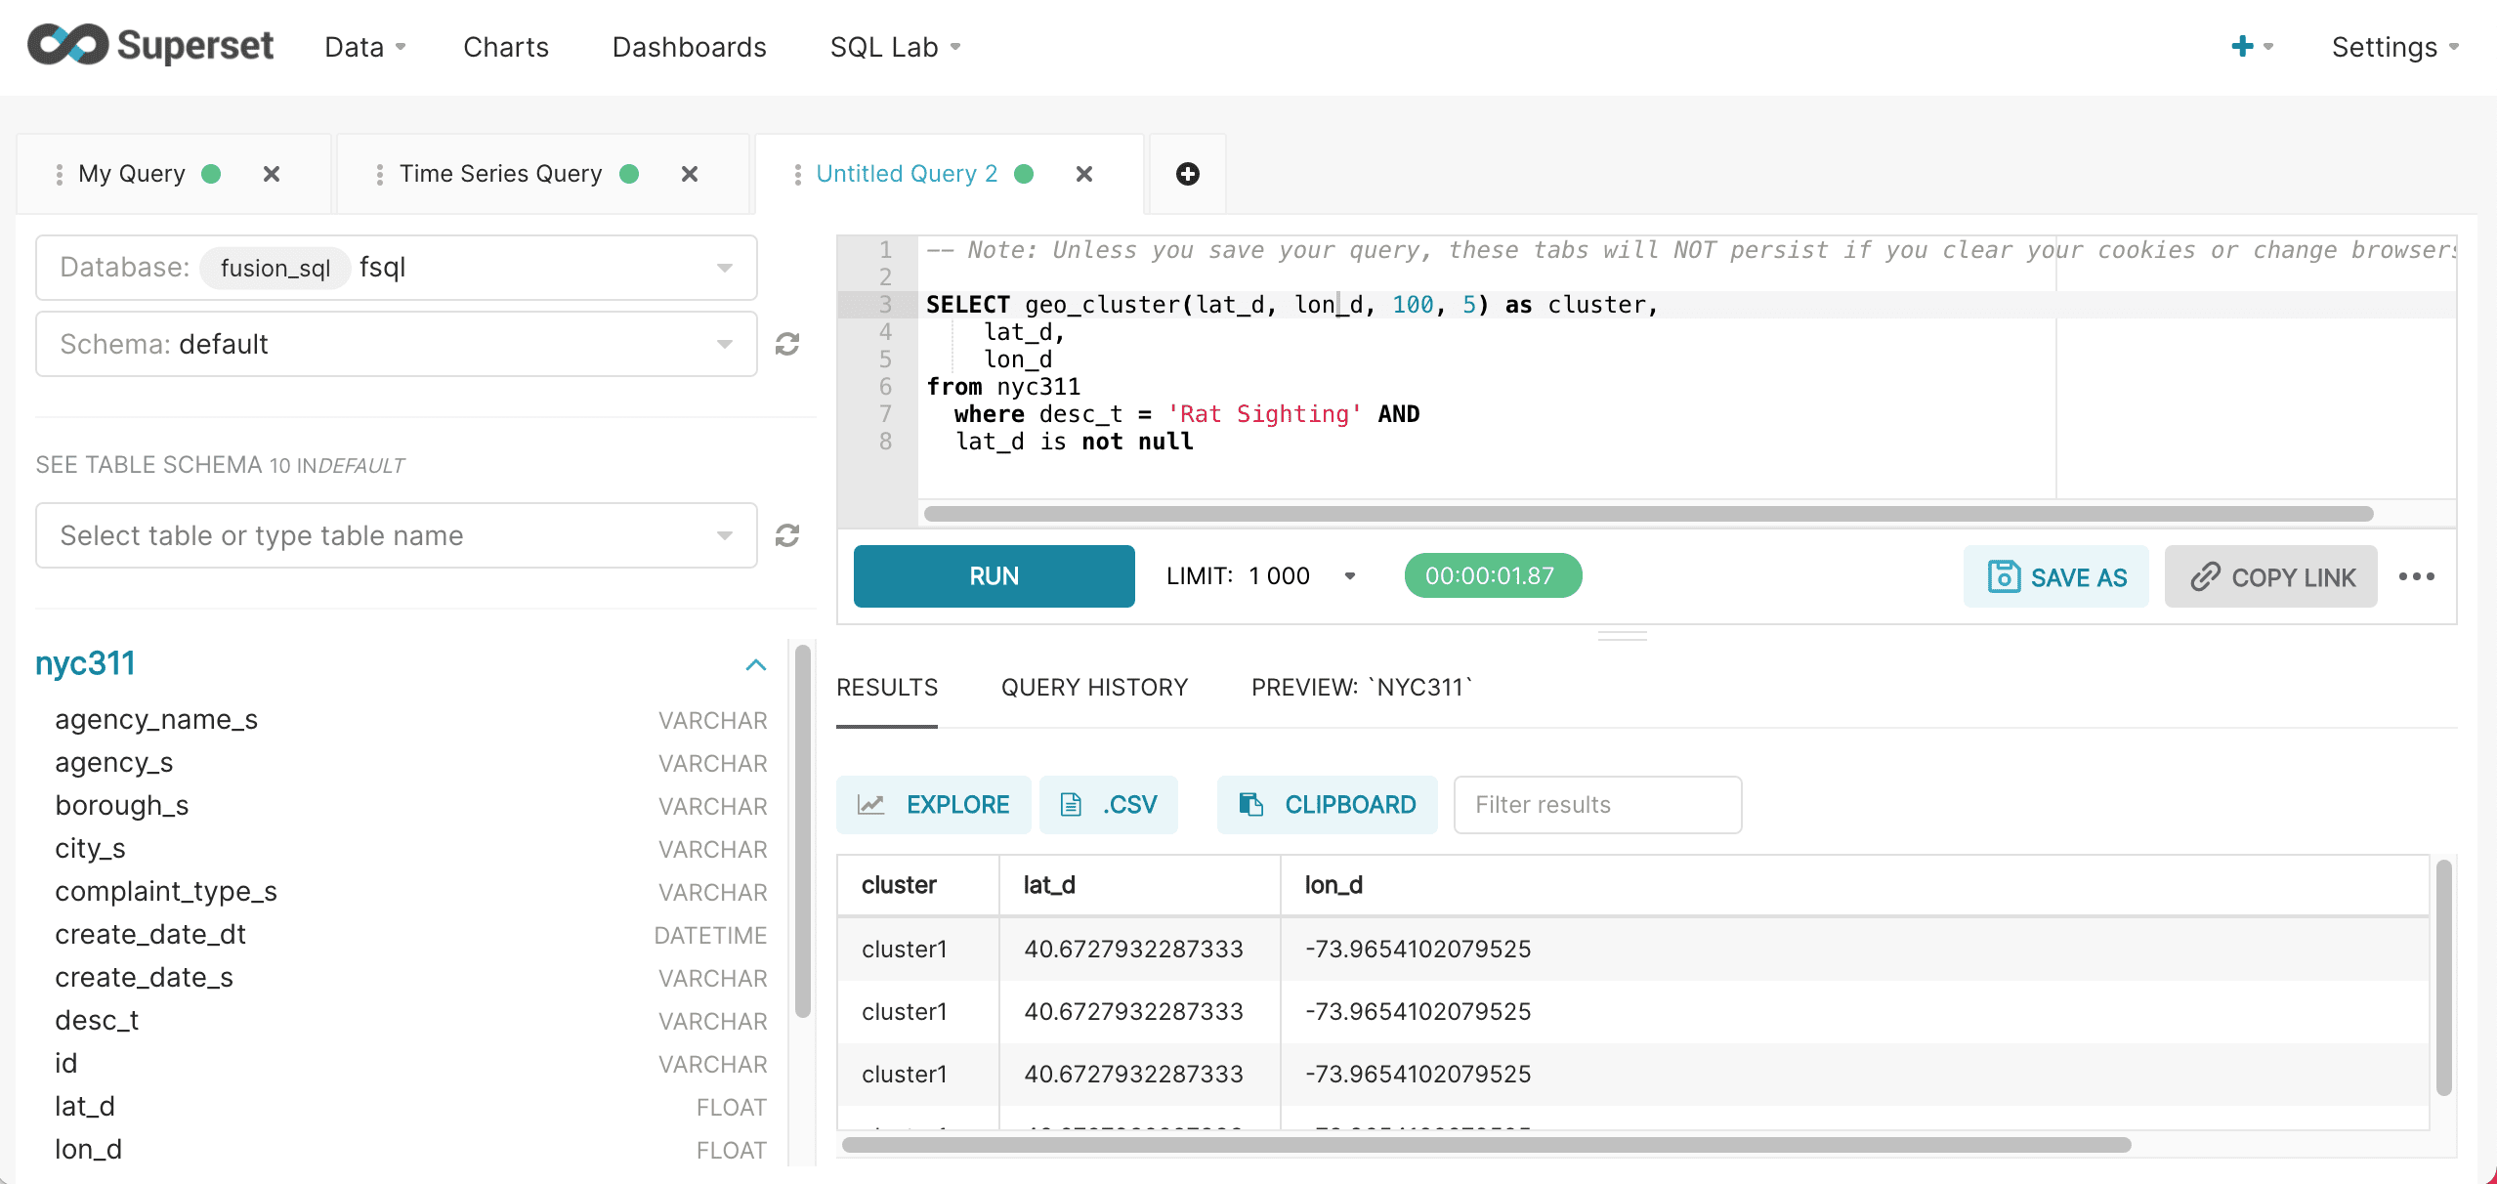
Task: Open the Settings menu
Action: [x=2395, y=47]
